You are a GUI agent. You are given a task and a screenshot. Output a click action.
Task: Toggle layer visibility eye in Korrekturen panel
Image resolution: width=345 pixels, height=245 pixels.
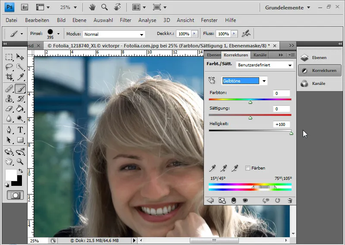tap(245, 200)
